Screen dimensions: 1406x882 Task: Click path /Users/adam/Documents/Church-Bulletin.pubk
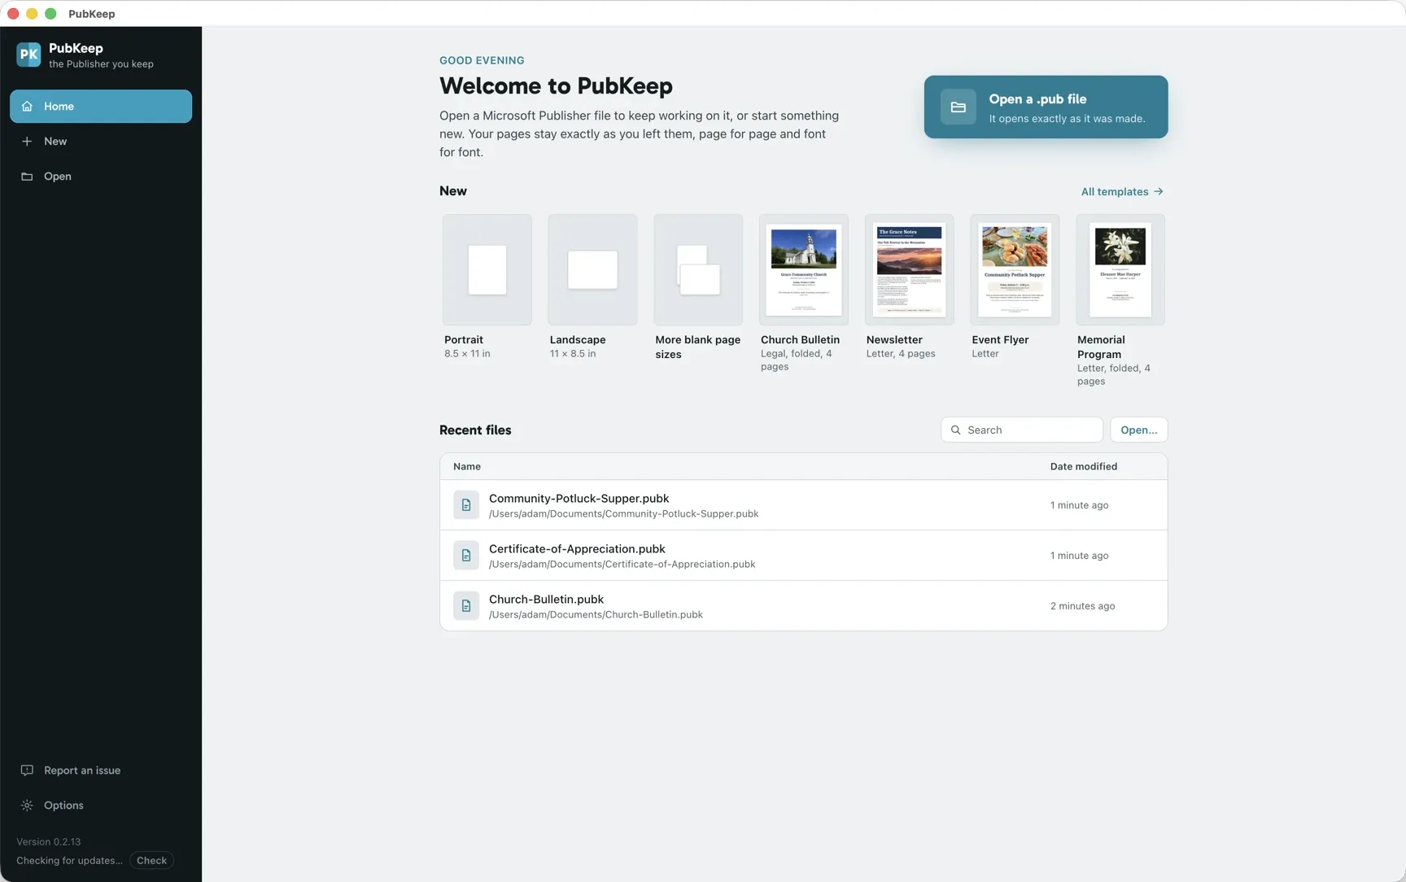click(596, 615)
